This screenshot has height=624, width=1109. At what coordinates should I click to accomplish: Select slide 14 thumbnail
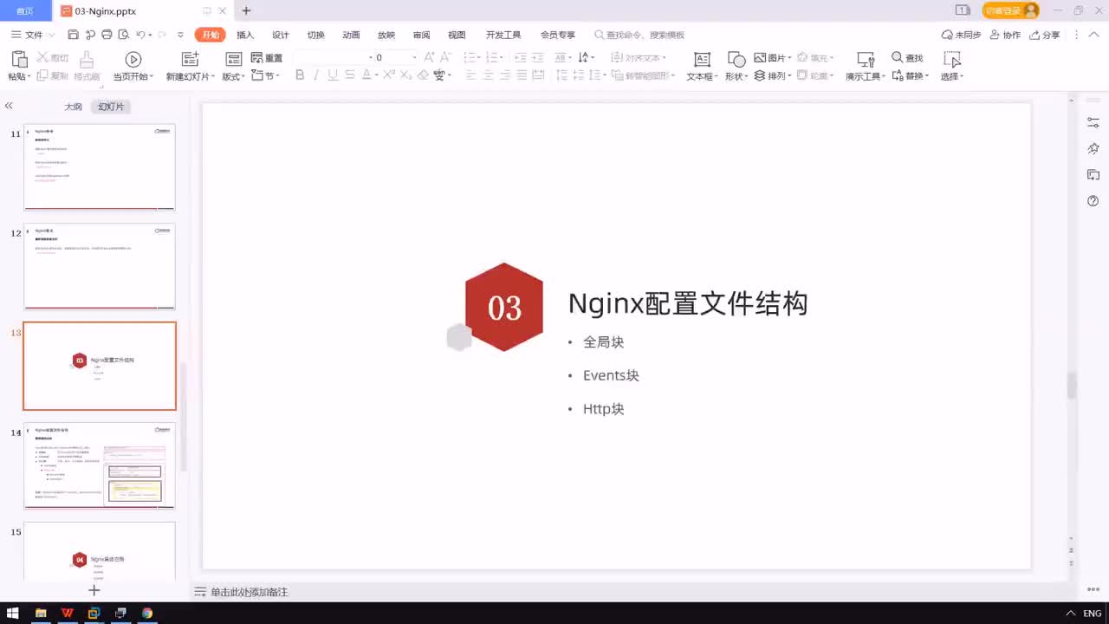(100, 465)
